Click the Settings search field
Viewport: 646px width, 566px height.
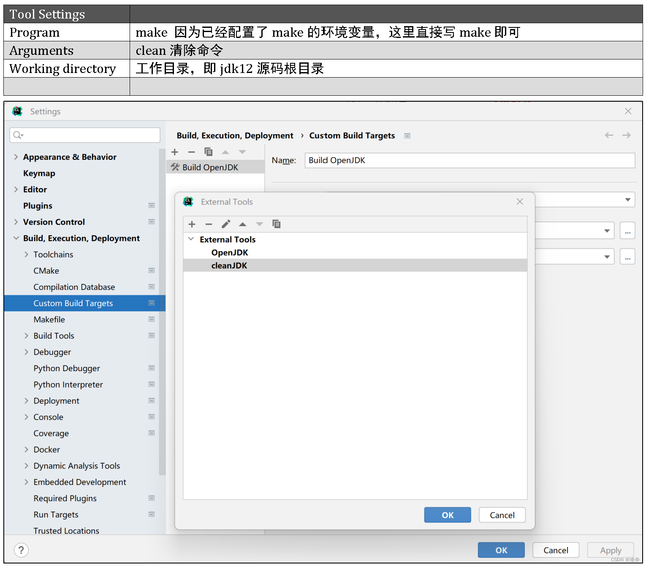tap(85, 135)
